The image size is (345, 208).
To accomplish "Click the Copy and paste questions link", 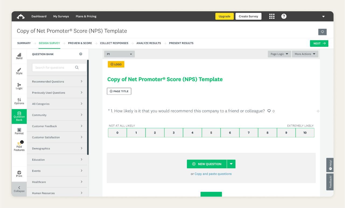I will coord(213,174).
